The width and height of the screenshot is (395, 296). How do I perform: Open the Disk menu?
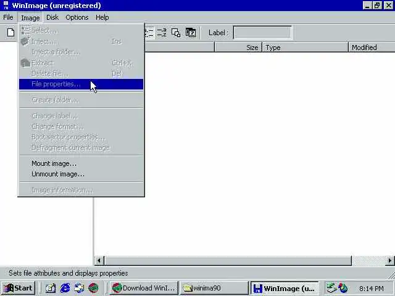tap(52, 17)
